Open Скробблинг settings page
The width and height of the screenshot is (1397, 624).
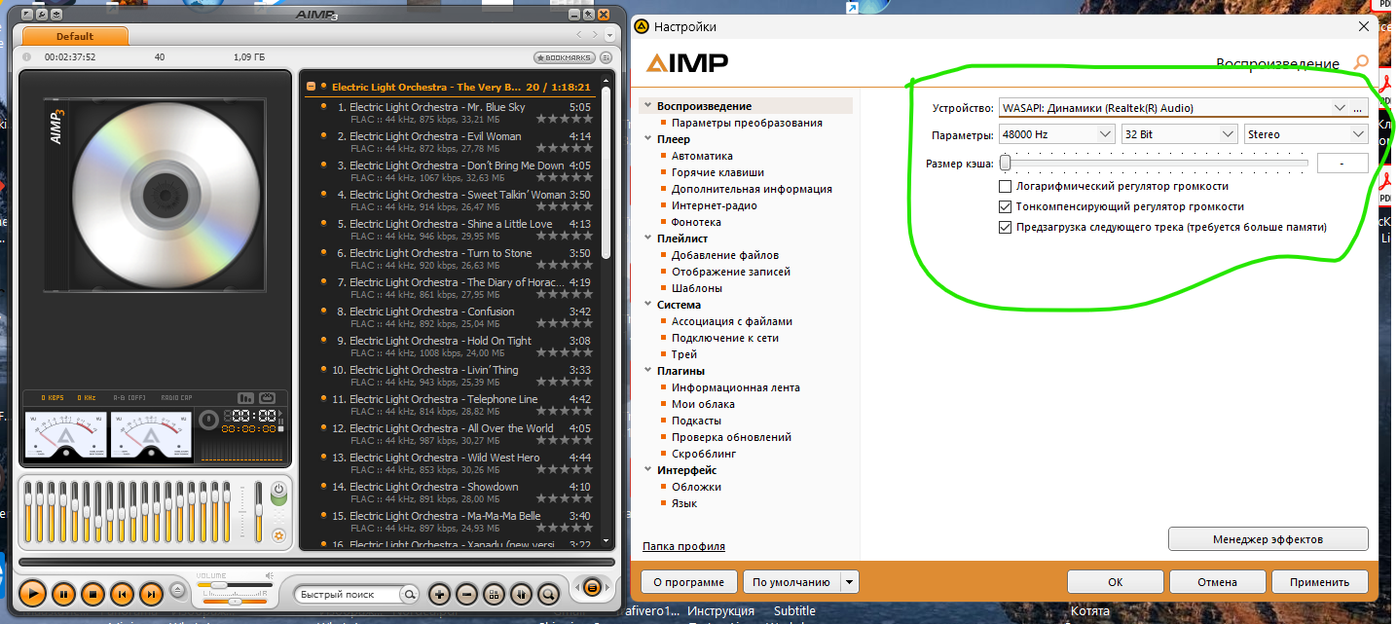tap(704, 454)
